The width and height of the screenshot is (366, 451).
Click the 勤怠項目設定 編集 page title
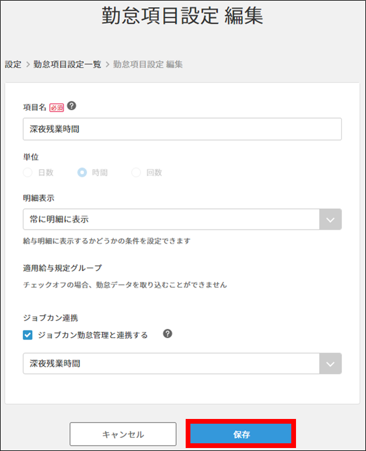coord(183,16)
